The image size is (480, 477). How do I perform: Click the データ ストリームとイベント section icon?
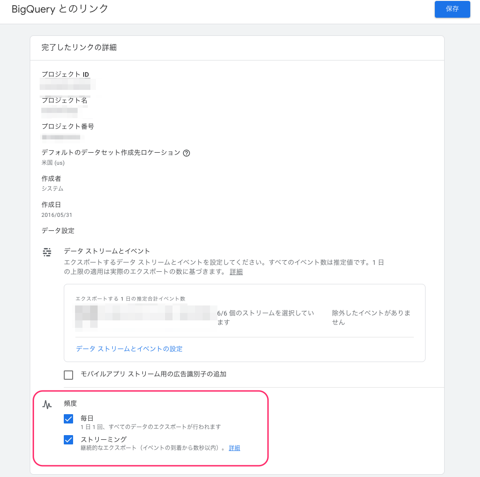[47, 252]
